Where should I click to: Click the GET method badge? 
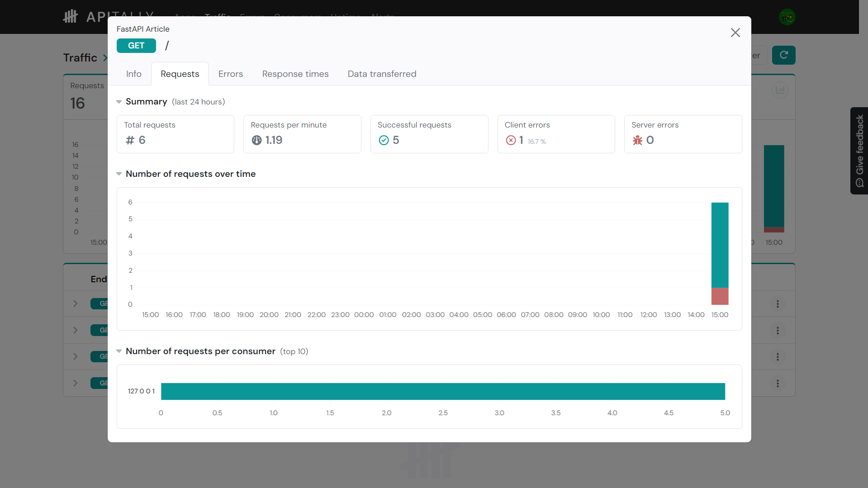coord(136,45)
